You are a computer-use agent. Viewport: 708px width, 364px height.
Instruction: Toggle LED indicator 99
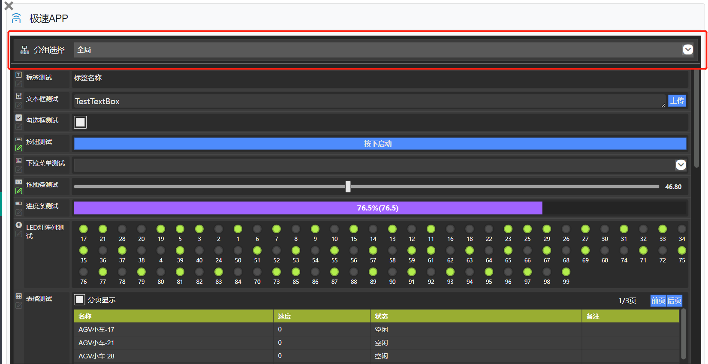tap(566, 272)
